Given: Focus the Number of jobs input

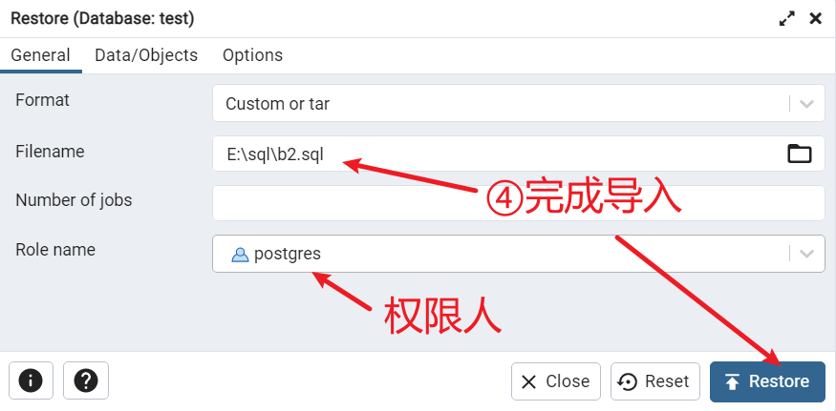Looking at the screenshot, I should [x=518, y=203].
